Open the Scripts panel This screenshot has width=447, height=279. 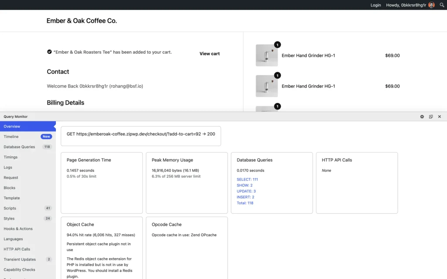coord(28,208)
